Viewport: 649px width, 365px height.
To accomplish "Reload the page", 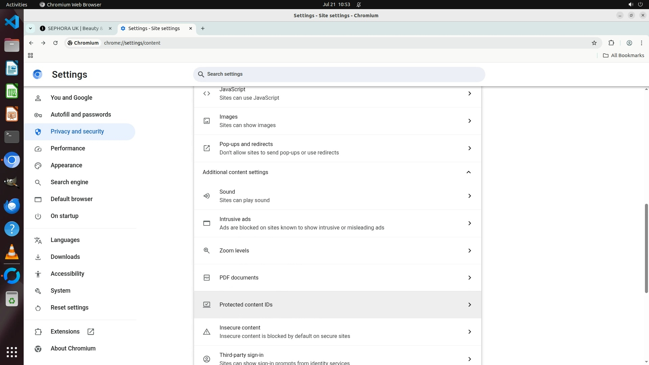I will pos(55,43).
